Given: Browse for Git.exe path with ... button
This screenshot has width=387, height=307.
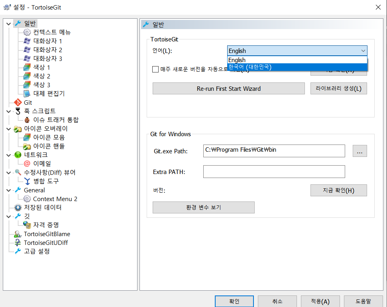Looking at the screenshot, I should click(x=360, y=151).
